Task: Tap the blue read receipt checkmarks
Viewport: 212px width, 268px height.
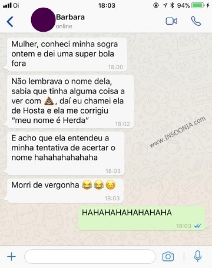Action: pos(198,226)
